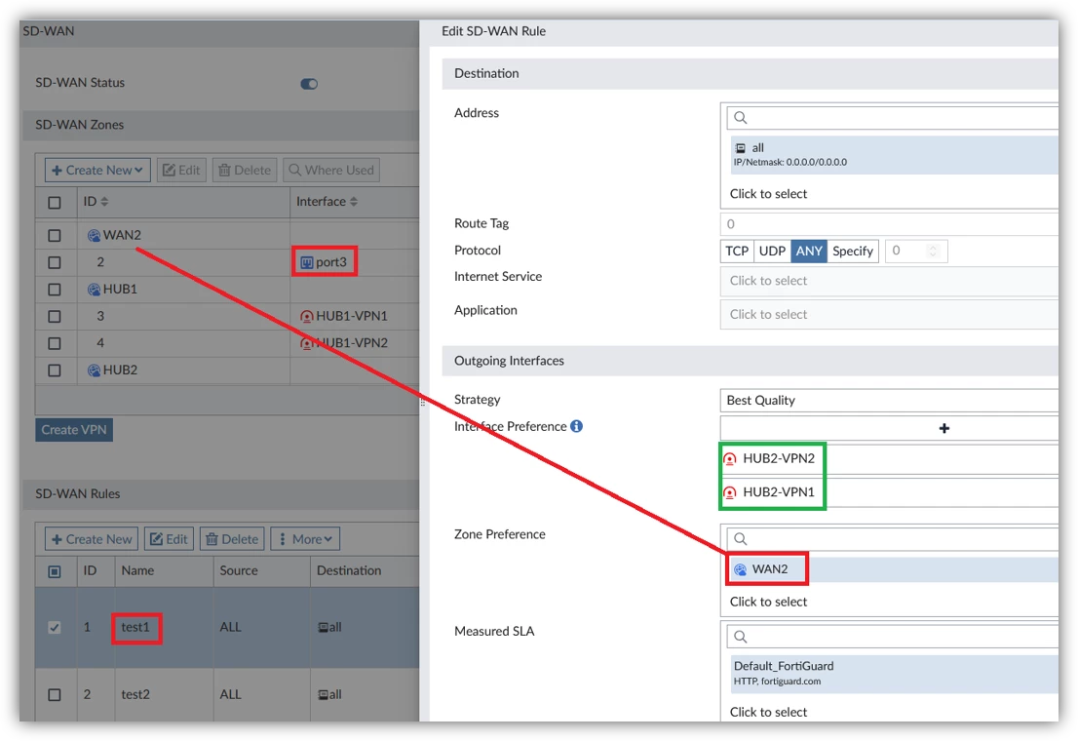Sort zones table by ID column
The image size is (1078, 741).
[x=96, y=202]
